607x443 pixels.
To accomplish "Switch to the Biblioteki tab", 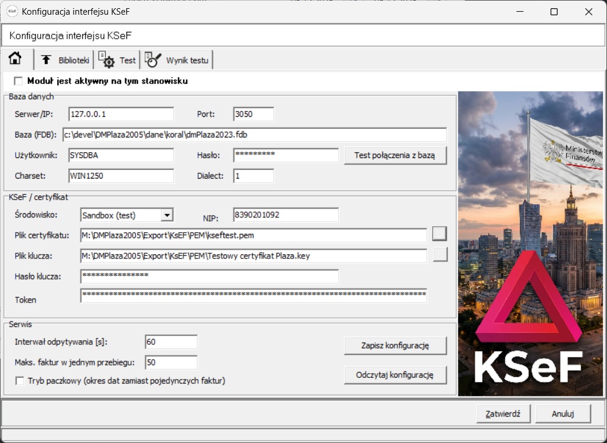I will (x=64, y=60).
